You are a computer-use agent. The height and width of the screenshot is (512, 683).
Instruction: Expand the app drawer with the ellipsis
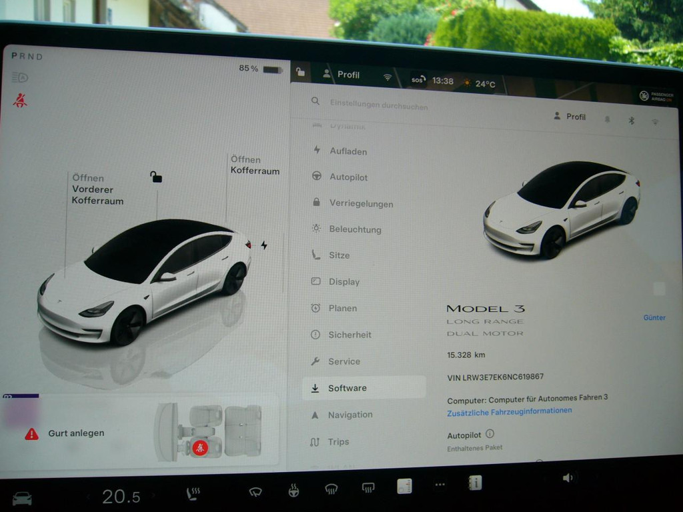click(440, 485)
